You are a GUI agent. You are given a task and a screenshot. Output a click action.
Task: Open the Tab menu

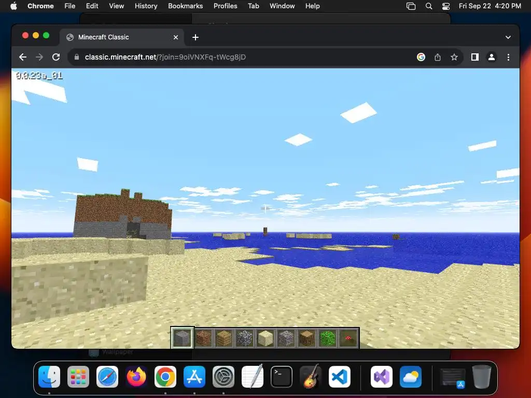click(253, 6)
